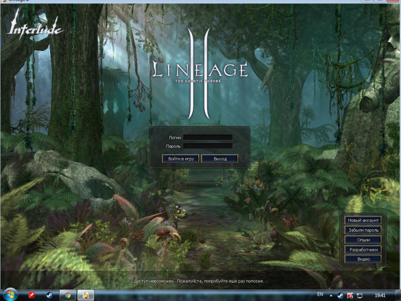Open the EN input language selector
The image size is (401, 301).
pyautogui.click(x=320, y=295)
